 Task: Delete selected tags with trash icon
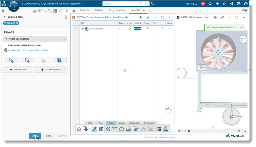click(x=66, y=17)
